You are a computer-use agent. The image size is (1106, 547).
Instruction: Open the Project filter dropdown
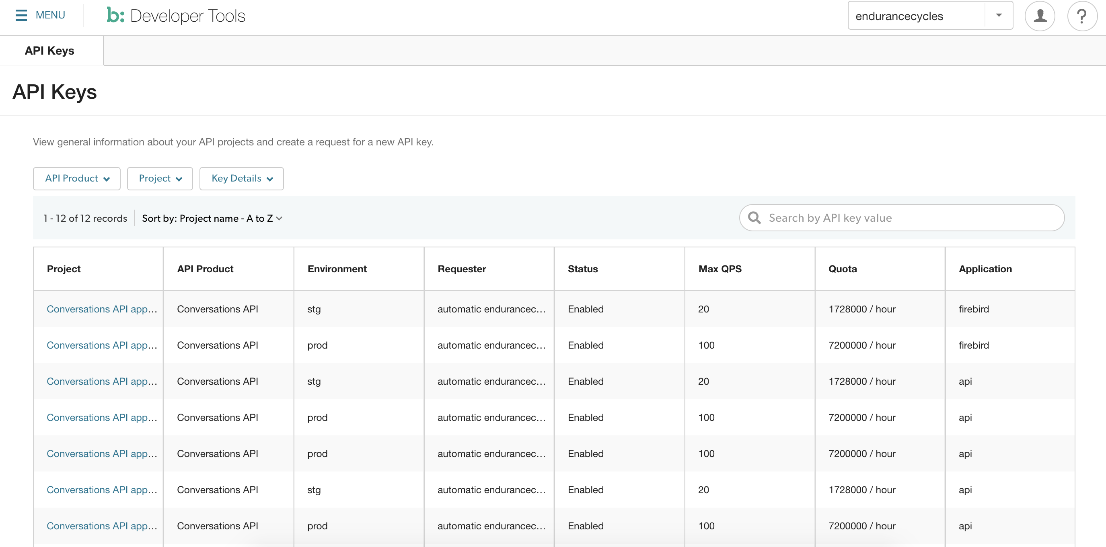point(160,178)
